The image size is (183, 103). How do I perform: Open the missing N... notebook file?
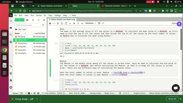pyautogui.click(x=30, y=53)
